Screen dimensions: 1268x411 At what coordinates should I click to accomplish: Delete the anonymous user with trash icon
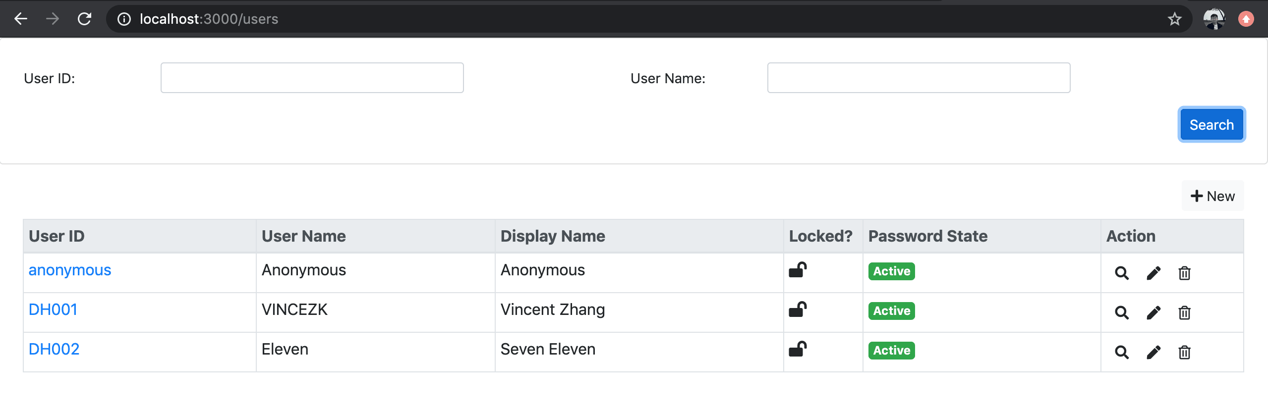tap(1184, 273)
